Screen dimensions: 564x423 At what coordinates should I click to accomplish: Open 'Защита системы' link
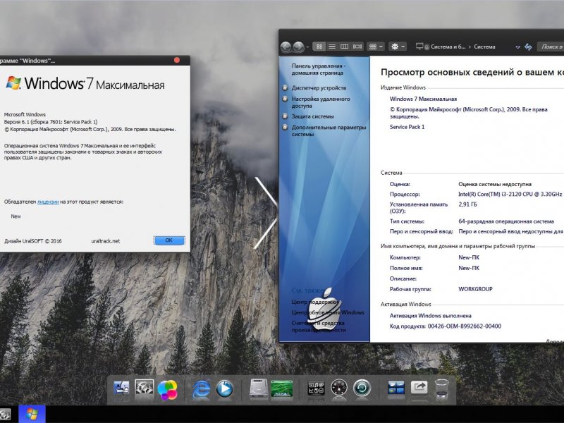tap(312, 116)
